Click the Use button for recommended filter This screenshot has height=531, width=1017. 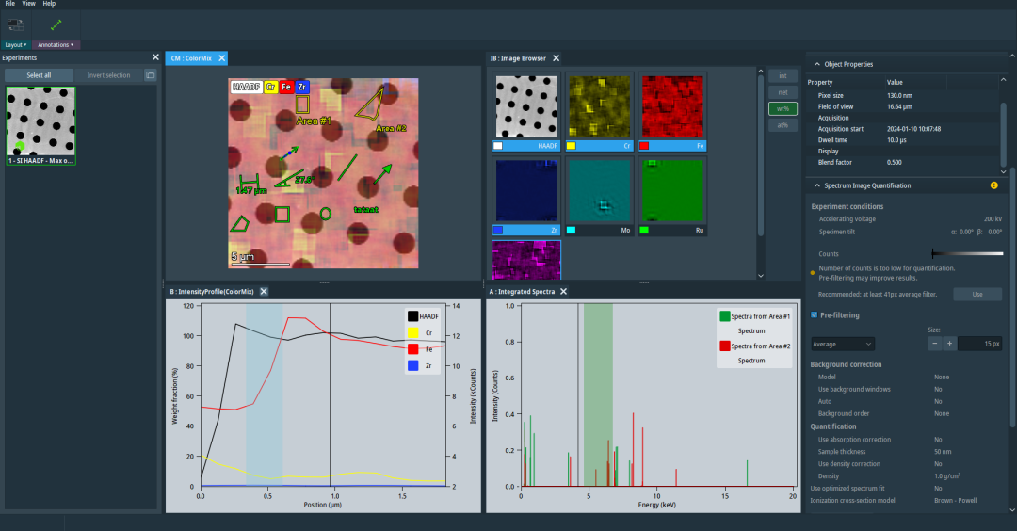(x=977, y=295)
